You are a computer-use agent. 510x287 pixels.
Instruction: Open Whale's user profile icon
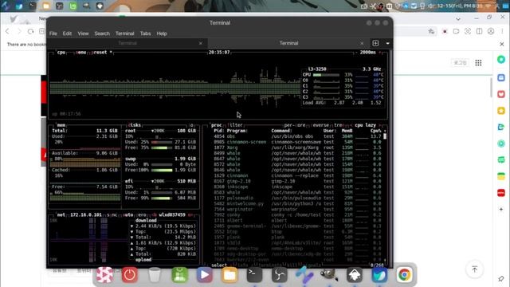(x=491, y=31)
